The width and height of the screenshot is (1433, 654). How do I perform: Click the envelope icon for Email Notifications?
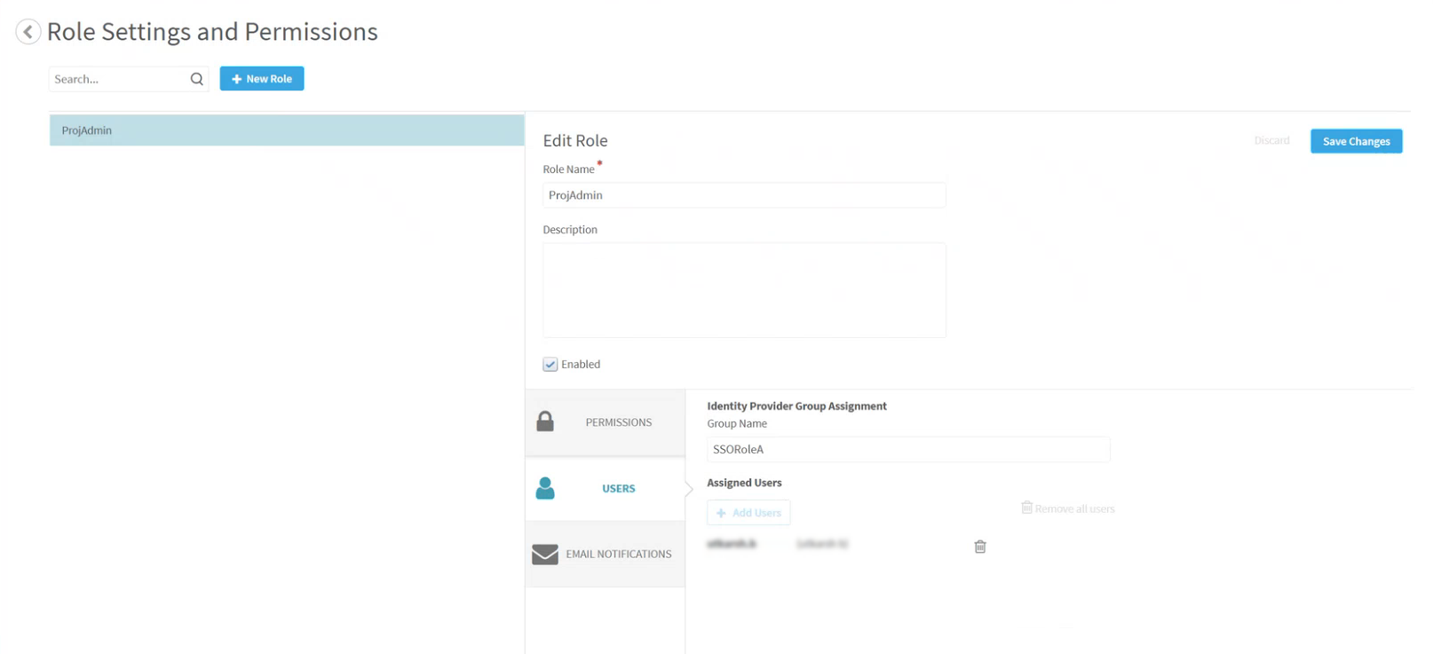pos(545,555)
